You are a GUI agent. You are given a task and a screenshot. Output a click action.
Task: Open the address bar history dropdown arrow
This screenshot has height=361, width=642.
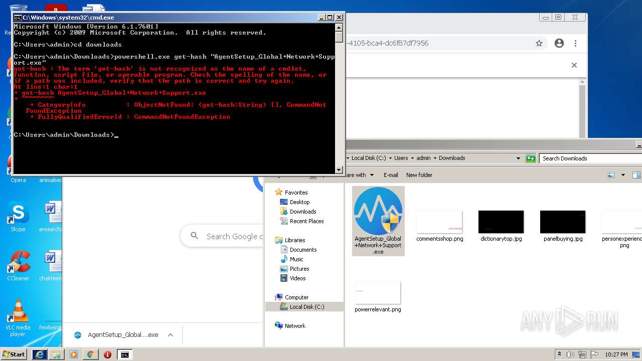518,158
